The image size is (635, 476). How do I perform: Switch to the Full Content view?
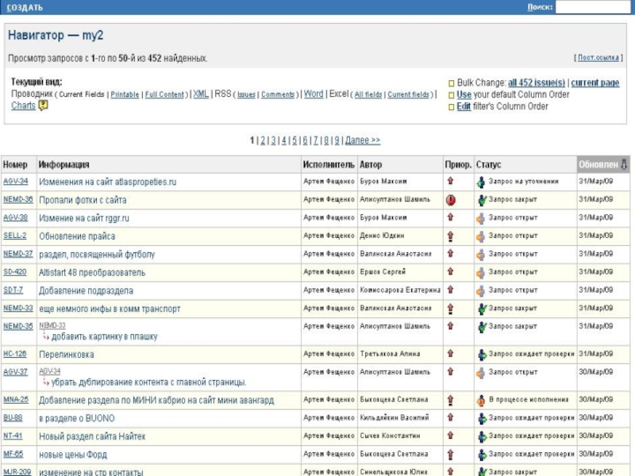click(x=164, y=94)
